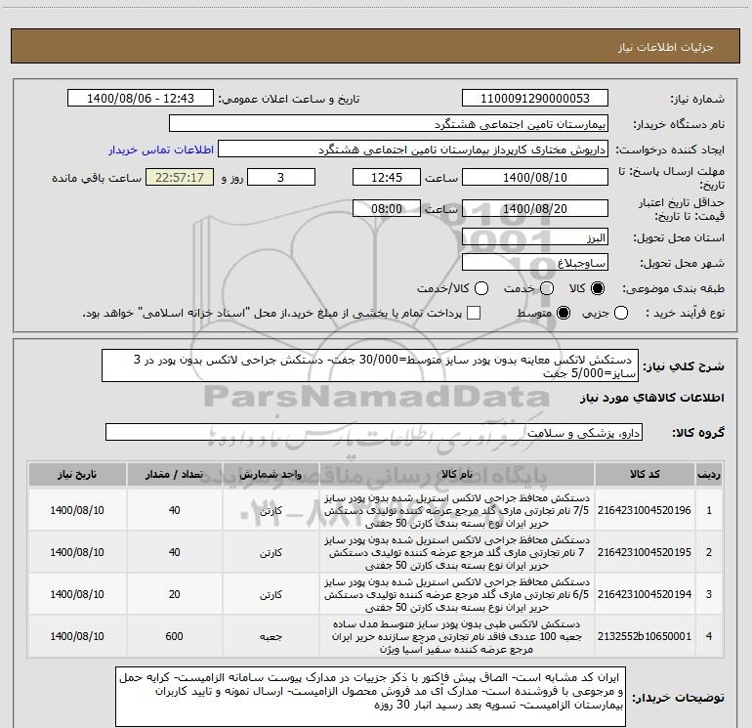Select product code 2164231004520195

(x=645, y=552)
